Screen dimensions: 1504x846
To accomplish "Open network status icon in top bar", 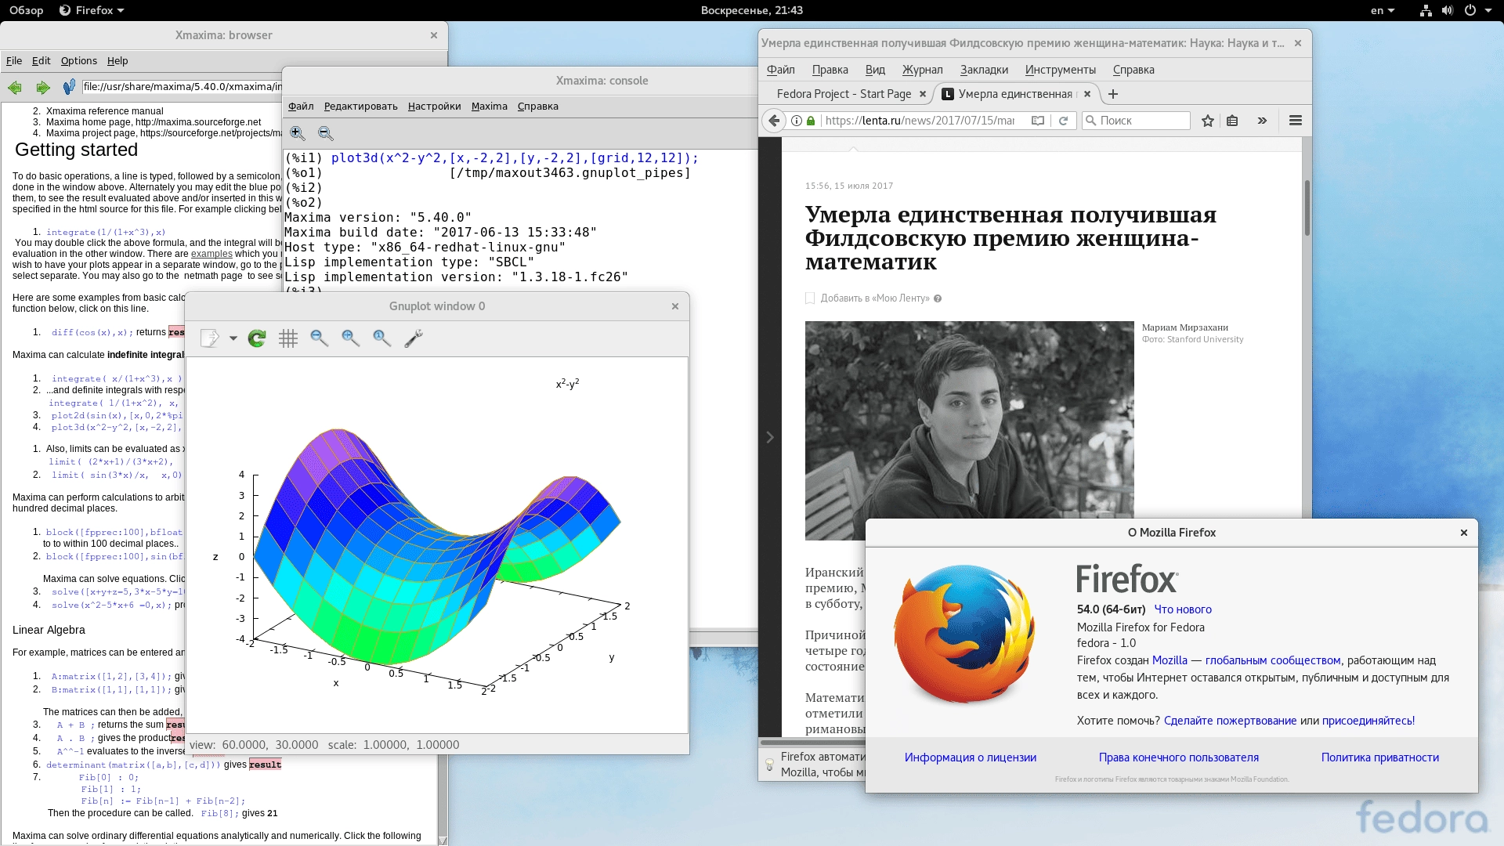I will coord(1426,10).
